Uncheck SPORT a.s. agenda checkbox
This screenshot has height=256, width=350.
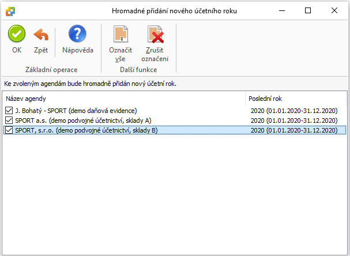tap(9, 121)
